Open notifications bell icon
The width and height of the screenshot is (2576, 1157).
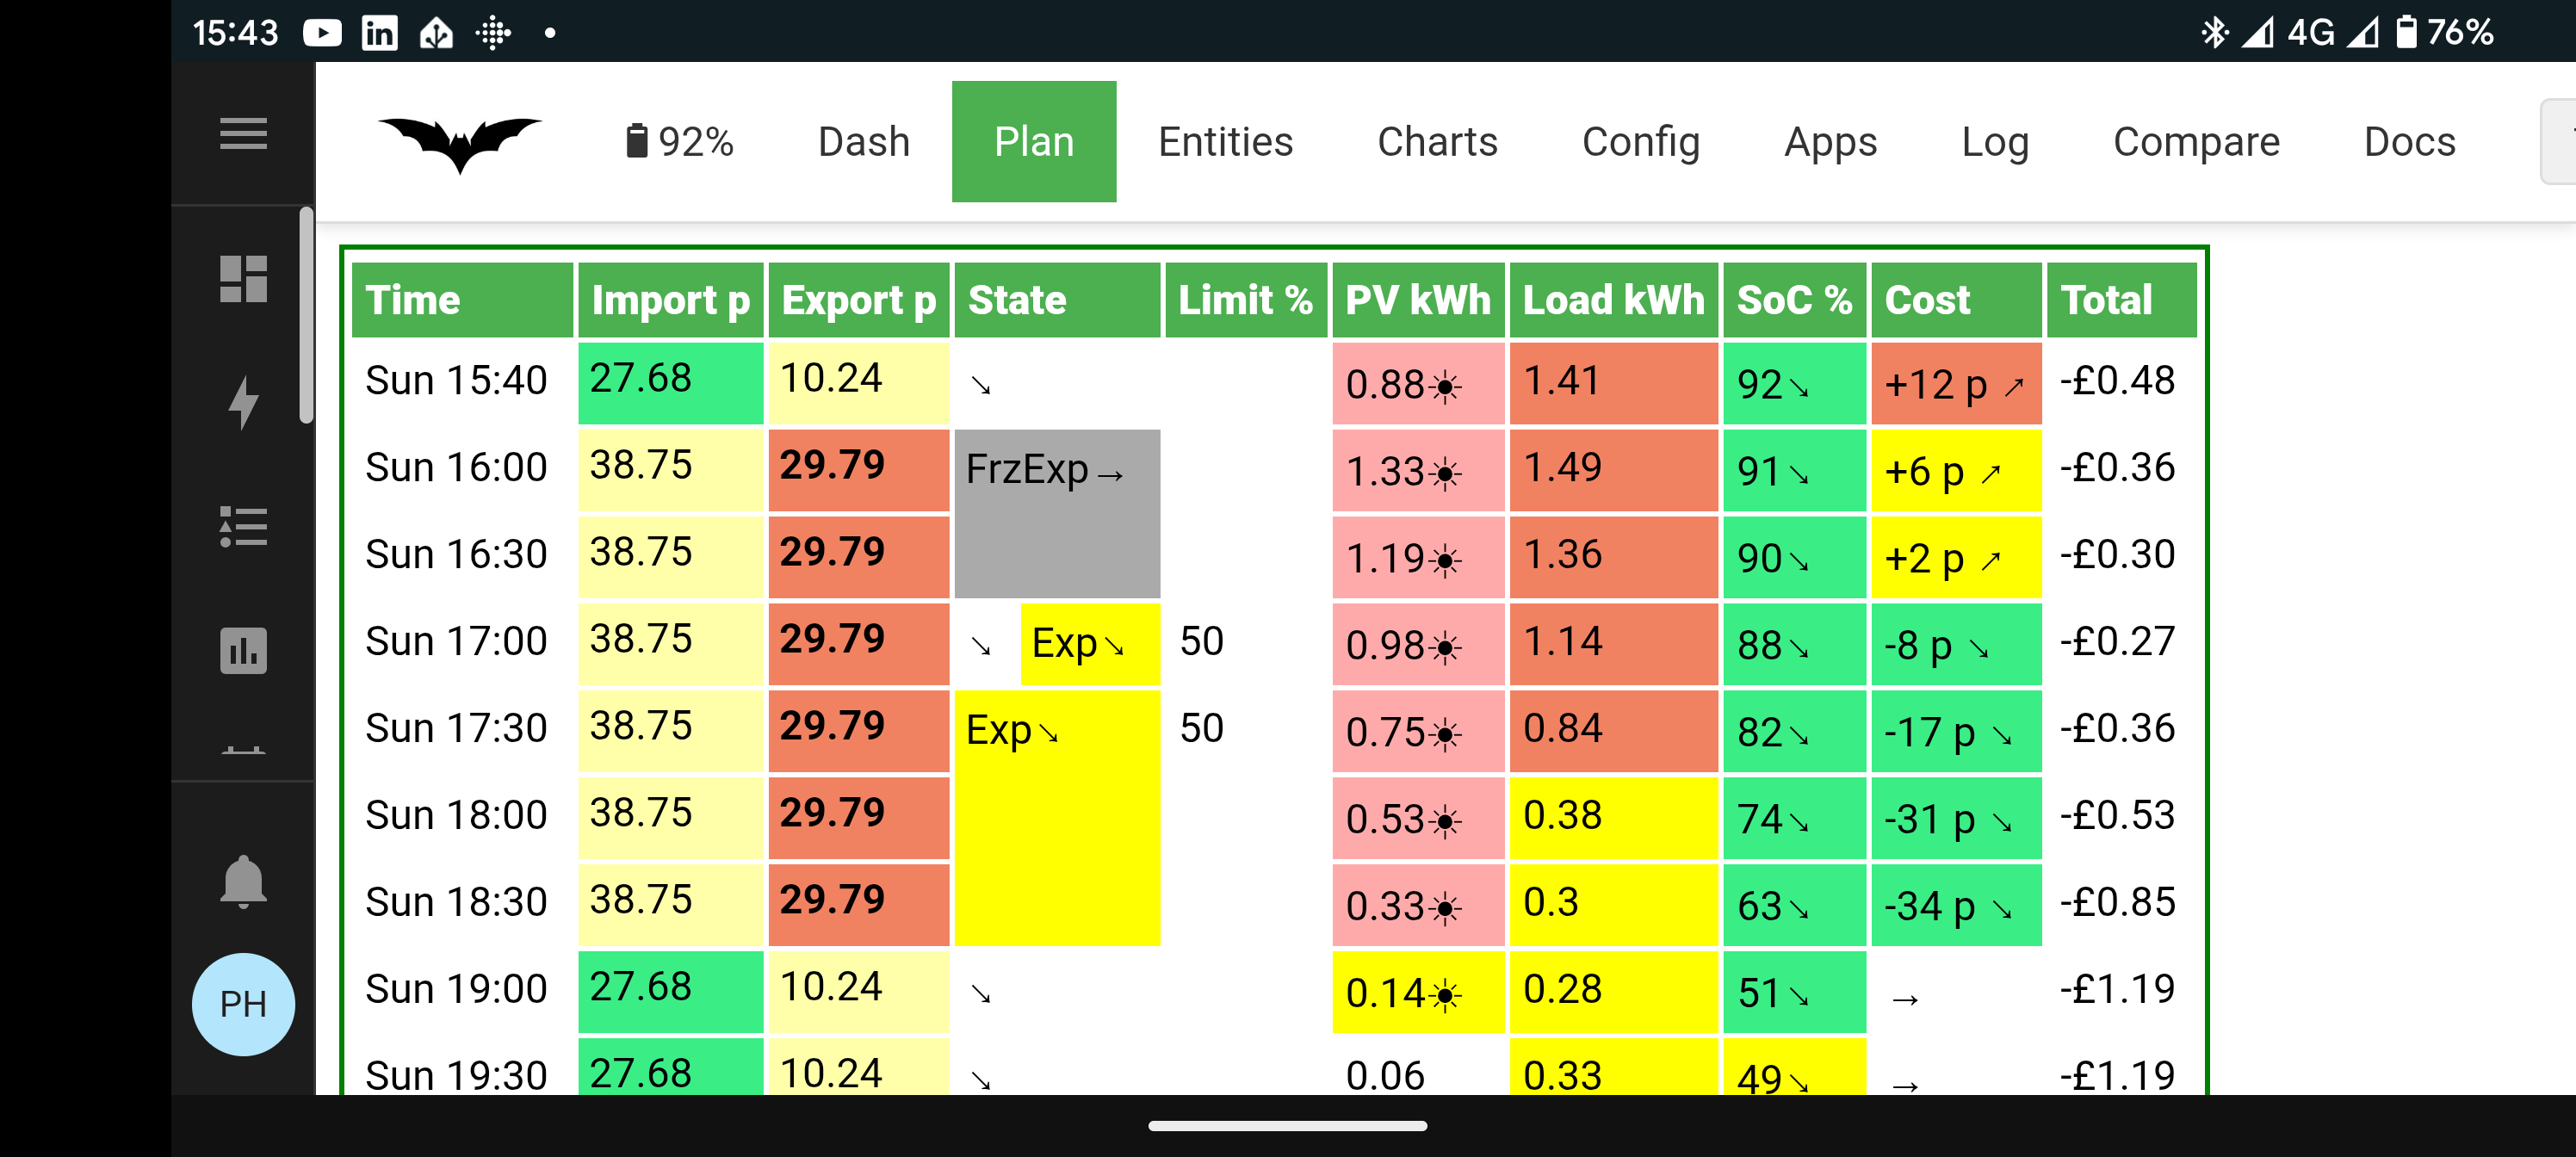243,881
